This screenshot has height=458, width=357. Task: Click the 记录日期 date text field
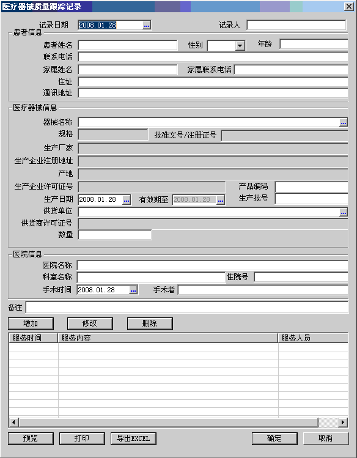(x=111, y=25)
